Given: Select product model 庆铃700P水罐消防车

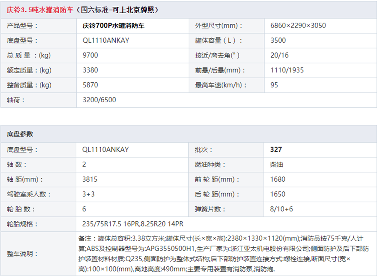Looking at the screenshot, I should click(113, 26).
